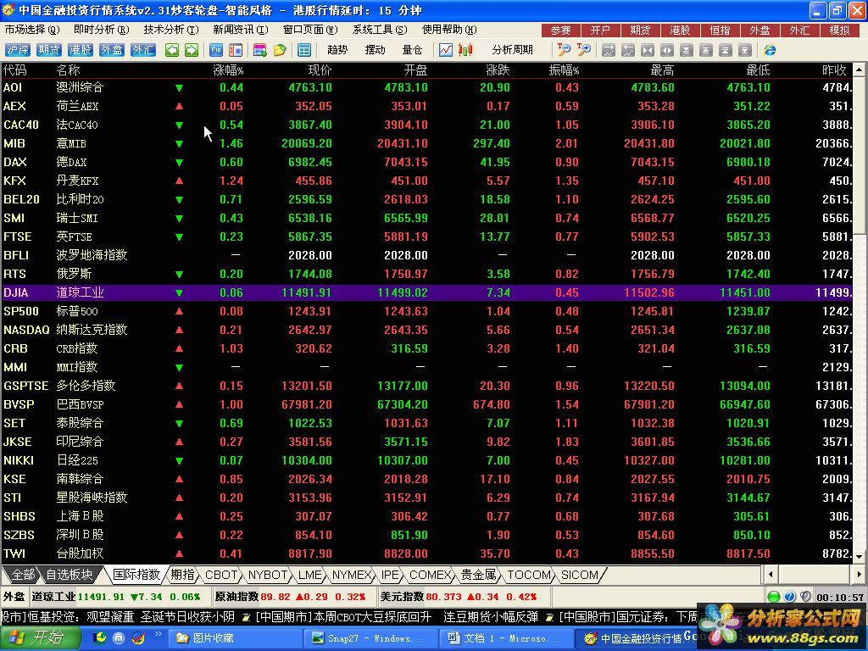
Task: Click the 摆动 indicator toolbar item
Action: [375, 50]
